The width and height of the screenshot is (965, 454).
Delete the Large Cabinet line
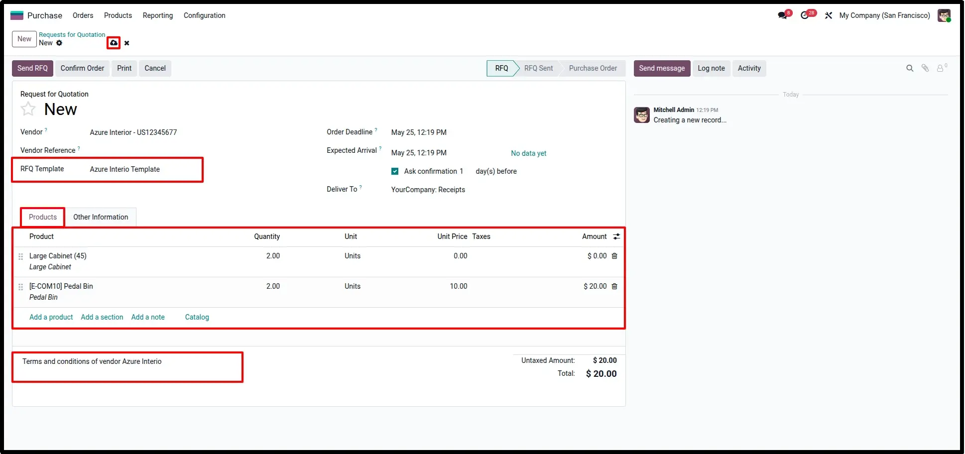click(614, 256)
